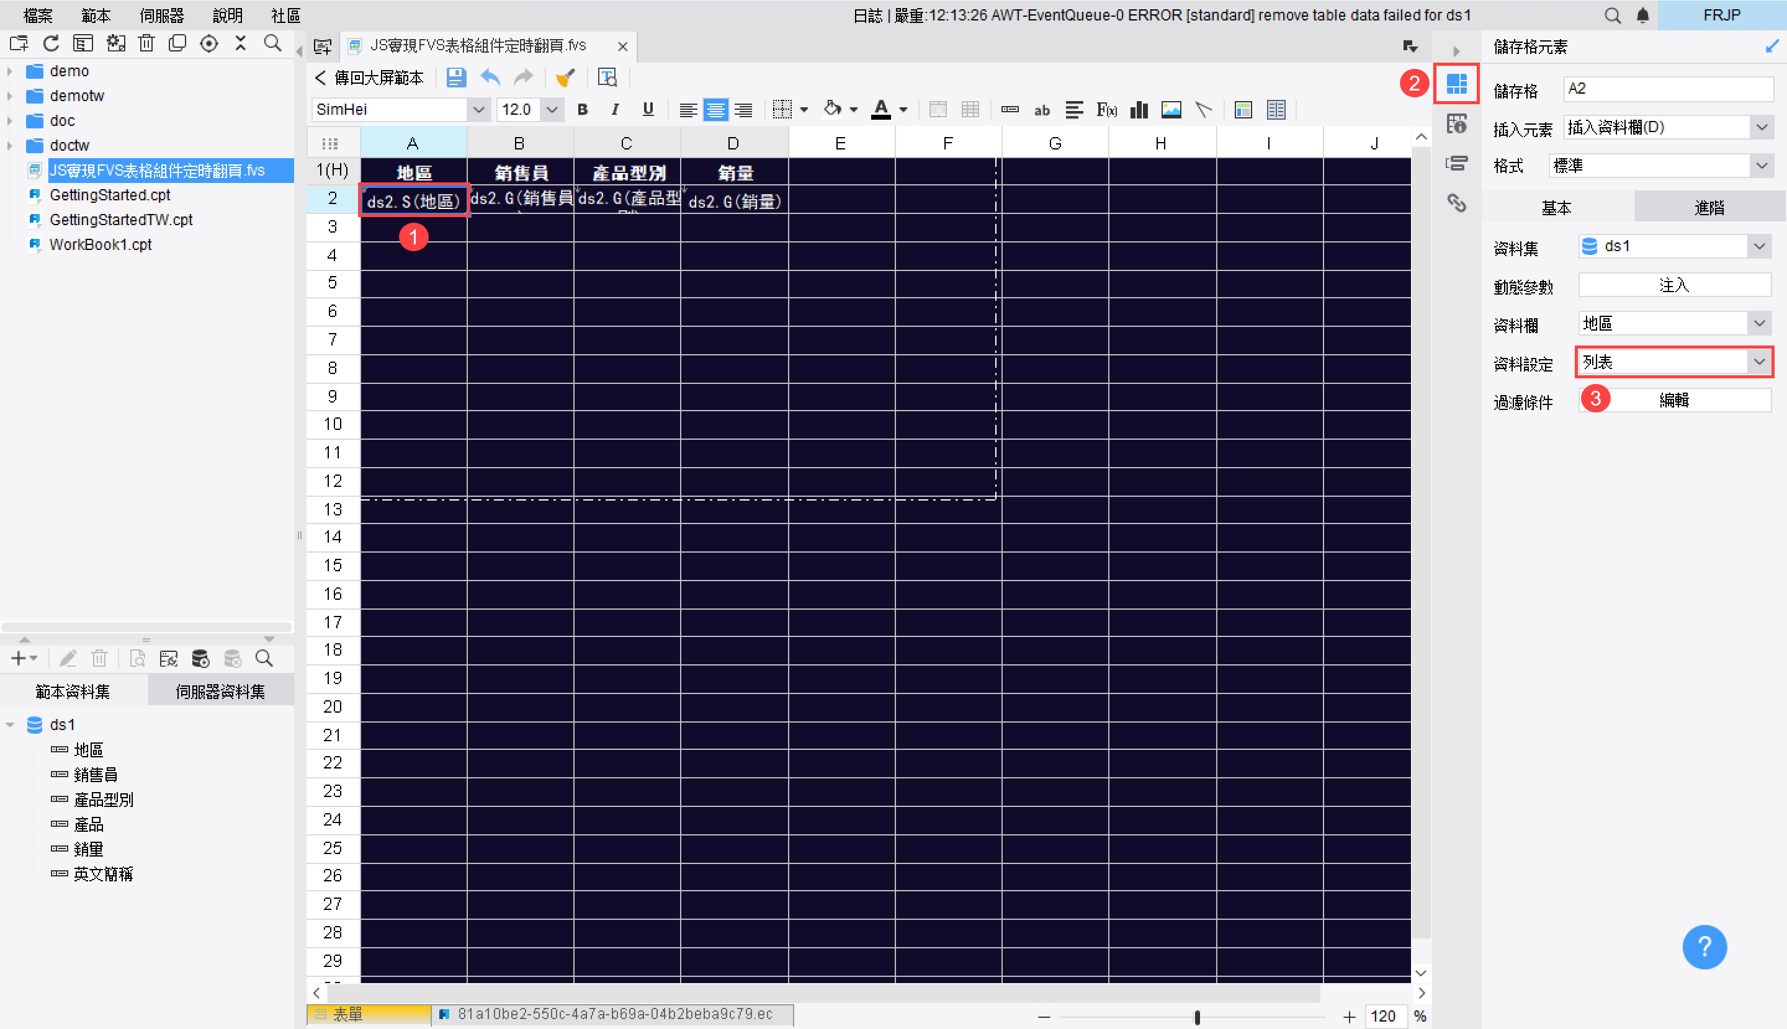
Task: Toggle underline formatting
Action: [648, 110]
